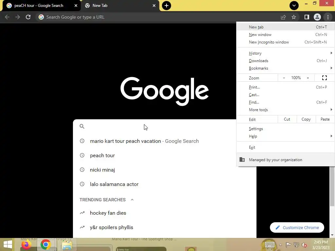Expand the Bookmarks submenu
This screenshot has width=335, height=251.
[285, 68]
